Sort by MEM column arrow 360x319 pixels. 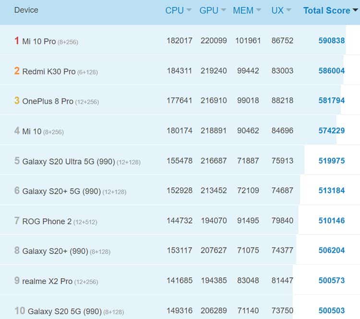coord(259,11)
